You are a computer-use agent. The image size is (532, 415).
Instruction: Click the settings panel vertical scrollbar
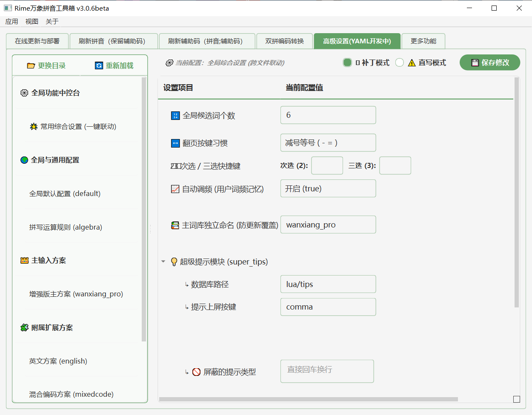pos(517,192)
